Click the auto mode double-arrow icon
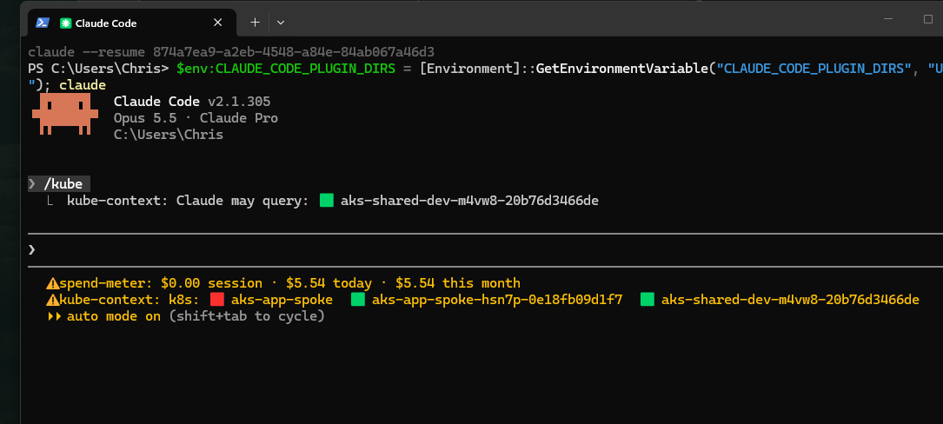Screen dimensions: 943x424 coord(54,315)
